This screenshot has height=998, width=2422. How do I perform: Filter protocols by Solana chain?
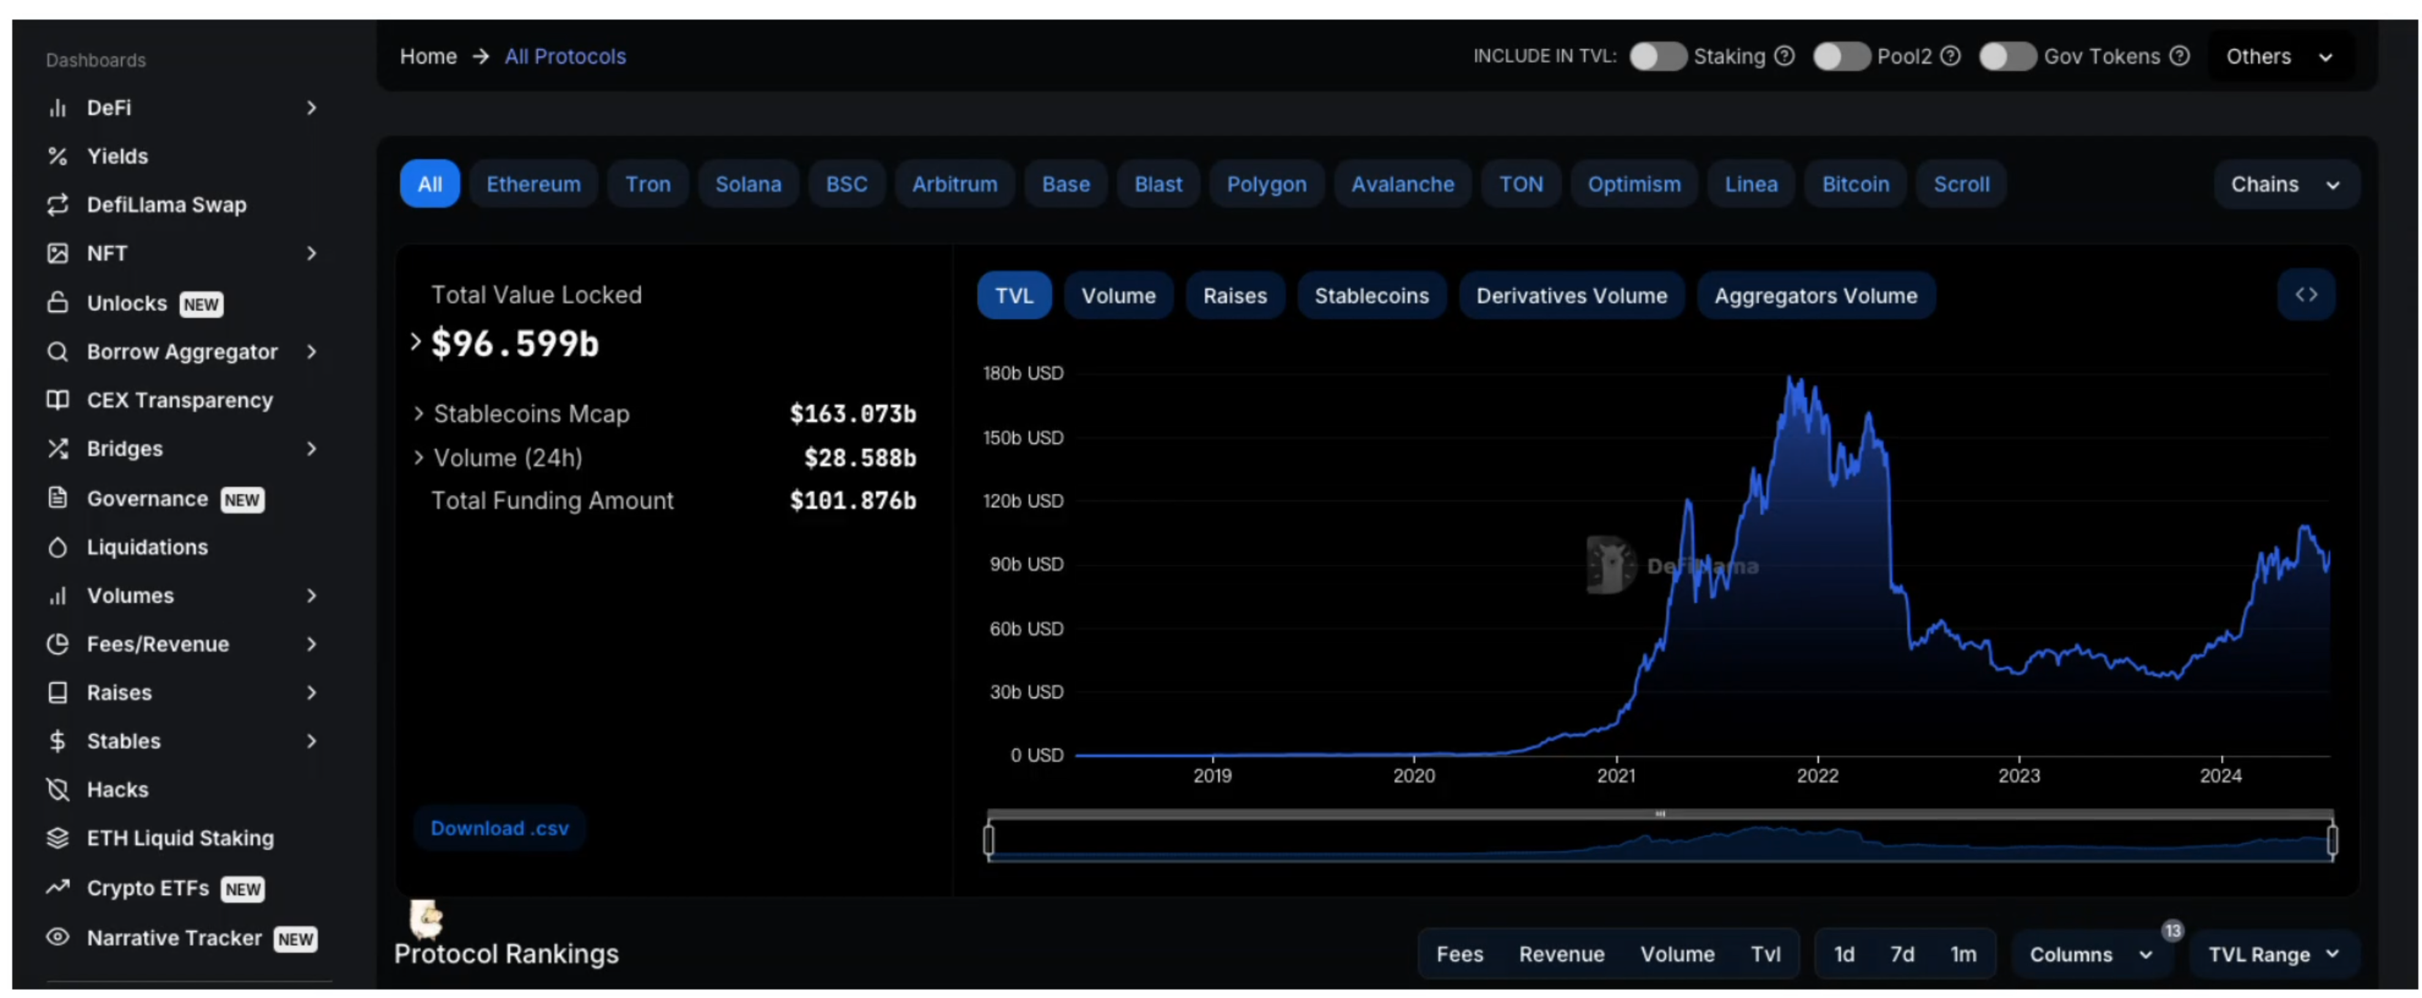coord(747,184)
